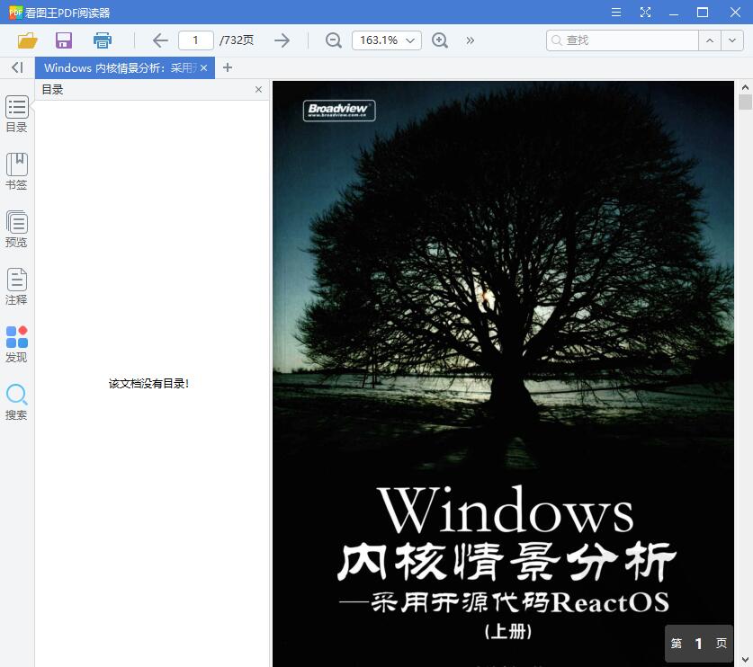753x667 pixels.
Task: Find next search result arrow
Action: tap(732, 40)
